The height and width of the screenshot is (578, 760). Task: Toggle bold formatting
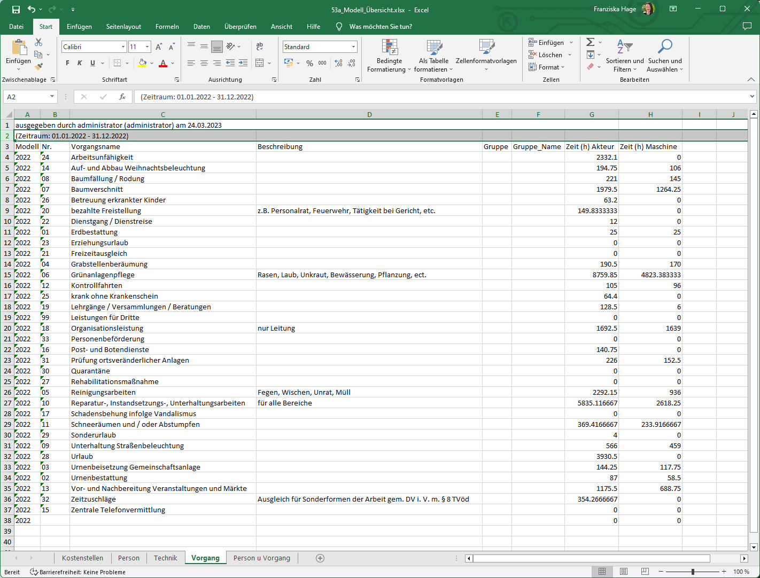pyautogui.click(x=67, y=63)
